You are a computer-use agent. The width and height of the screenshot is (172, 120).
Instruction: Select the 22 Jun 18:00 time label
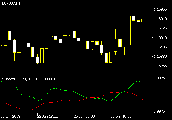(x=48, y=117)
